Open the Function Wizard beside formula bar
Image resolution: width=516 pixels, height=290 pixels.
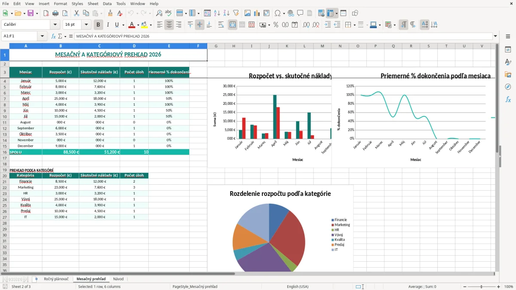tap(54, 36)
